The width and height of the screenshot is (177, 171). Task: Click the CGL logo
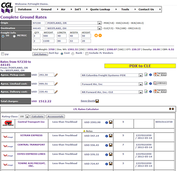(7, 8)
